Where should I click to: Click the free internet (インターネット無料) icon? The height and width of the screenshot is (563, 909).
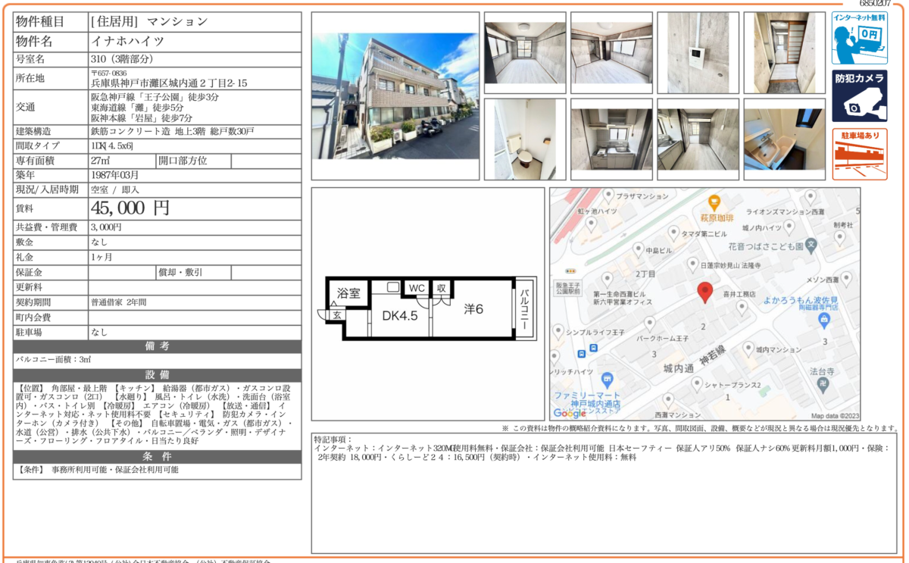860,38
